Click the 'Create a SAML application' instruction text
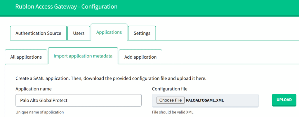 [111, 78]
